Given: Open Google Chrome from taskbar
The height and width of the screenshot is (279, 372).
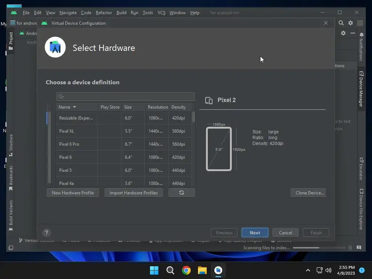Looking at the screenshot, I should pos(186,270).
